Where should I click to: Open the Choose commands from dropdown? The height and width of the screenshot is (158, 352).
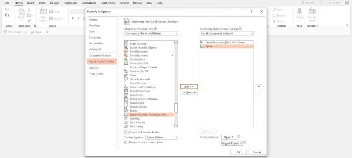(151, 33)
